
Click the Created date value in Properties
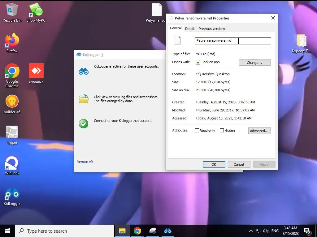[x=225, y=102]
